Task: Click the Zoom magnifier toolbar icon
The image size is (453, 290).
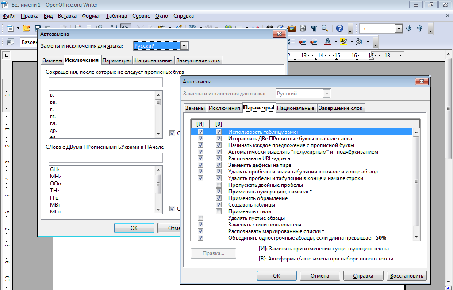Action: coord(325,28)
